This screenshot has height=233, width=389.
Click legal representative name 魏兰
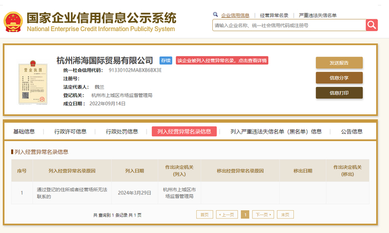tap(99, 87)
